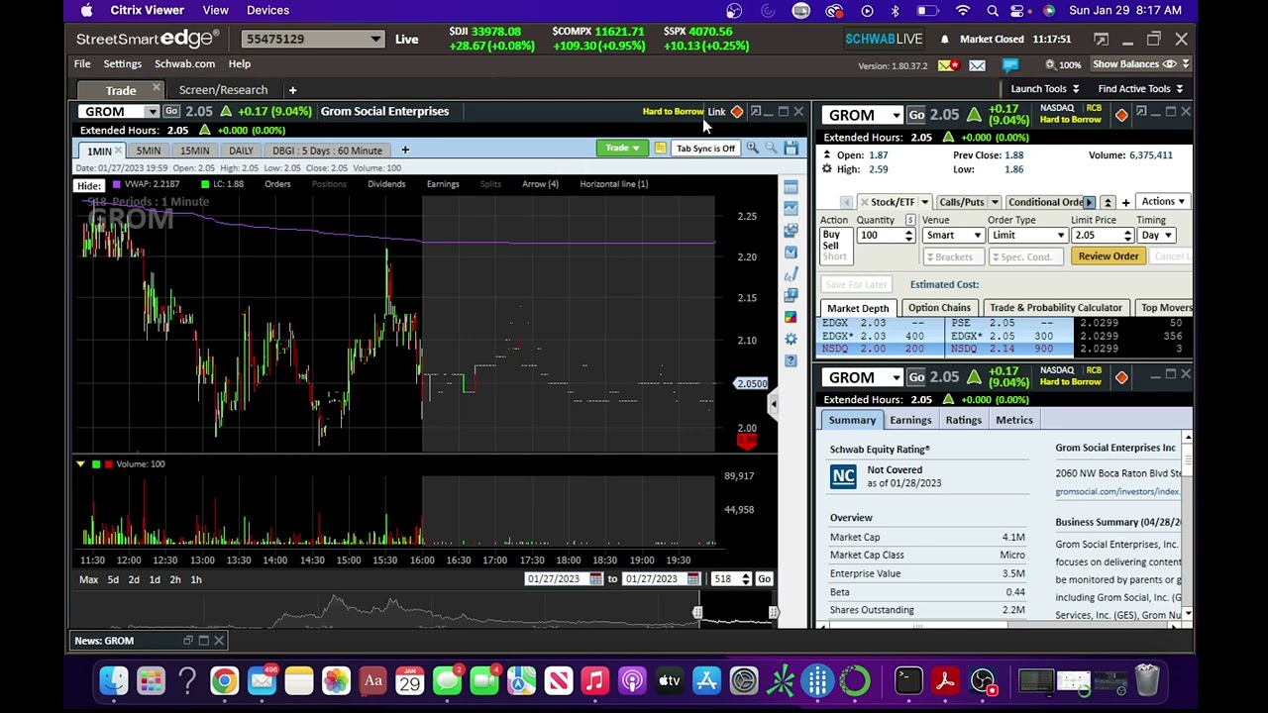1268x713 pixels.
Task: Select the 5d range button
Action: click(x=113, y=579)
